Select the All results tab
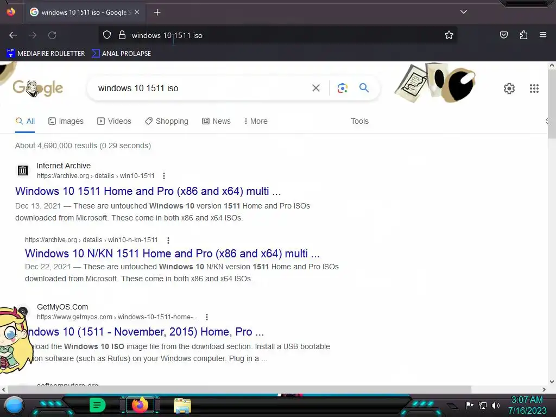The image size is (556, 417). (x=25, y=121)
